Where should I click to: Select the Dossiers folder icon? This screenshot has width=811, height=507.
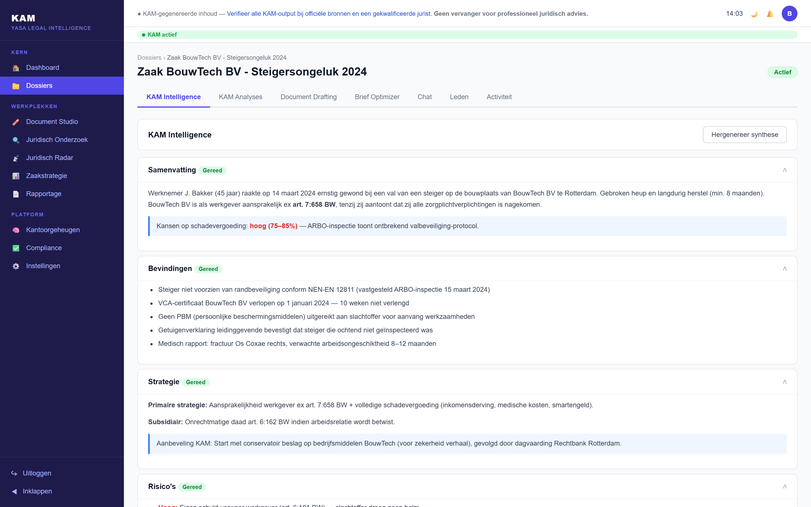(16, 86)
